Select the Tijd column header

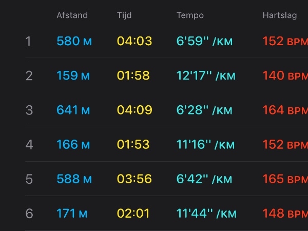(124, 15)
